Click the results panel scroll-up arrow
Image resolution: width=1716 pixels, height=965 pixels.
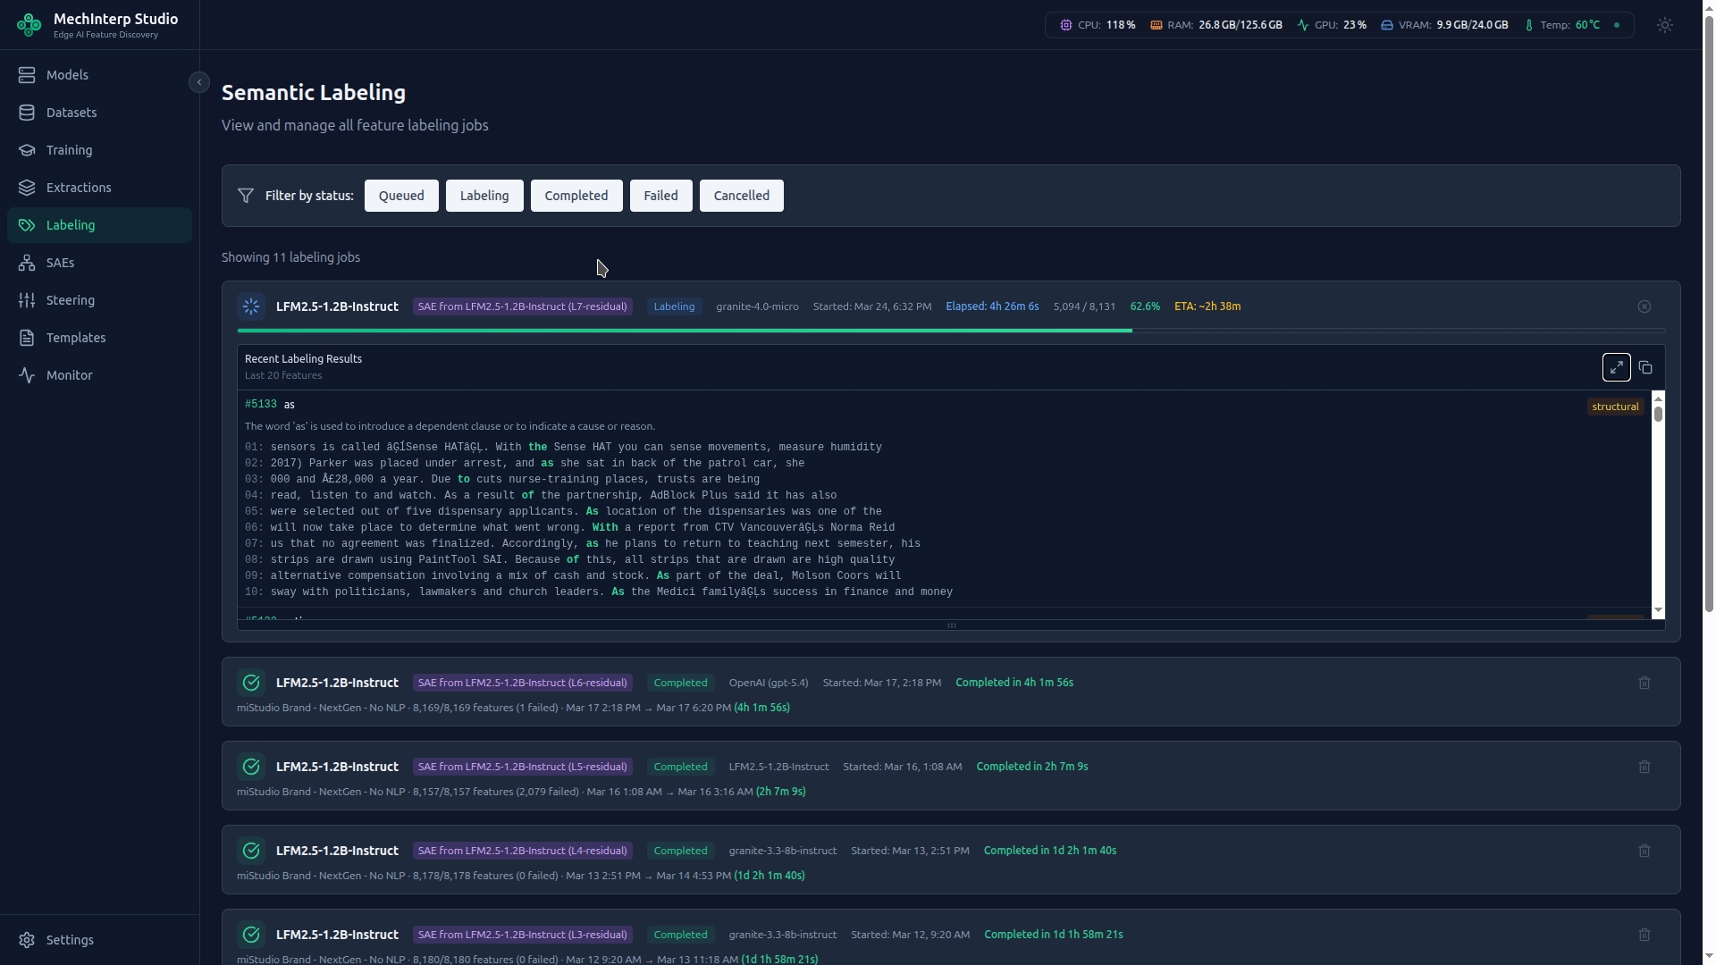coord(1658,398)
